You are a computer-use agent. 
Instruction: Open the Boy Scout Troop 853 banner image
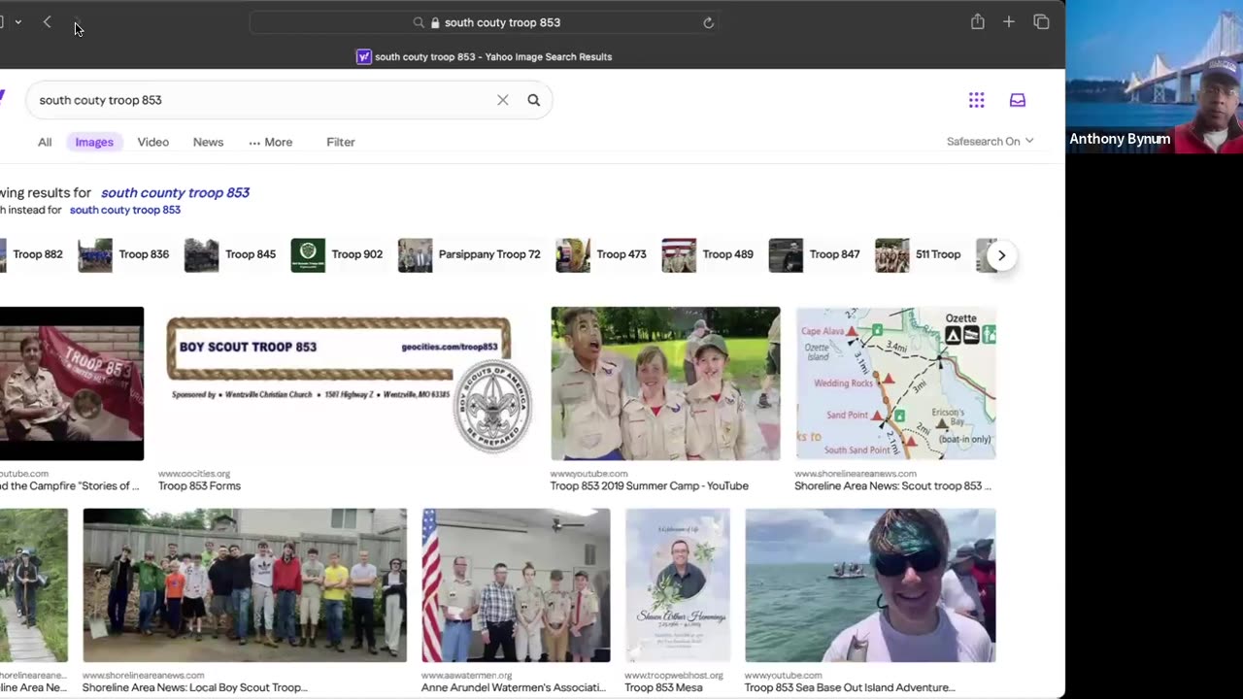(348, 383)
